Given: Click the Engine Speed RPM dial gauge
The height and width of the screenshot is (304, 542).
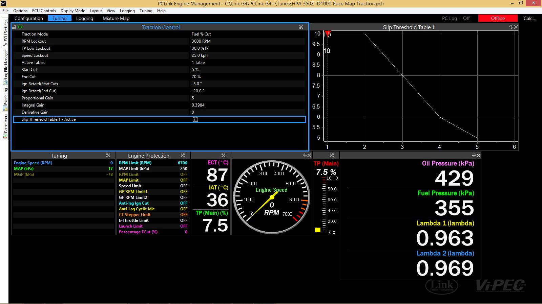Looking at the screenshot, I should pos(272,197).
